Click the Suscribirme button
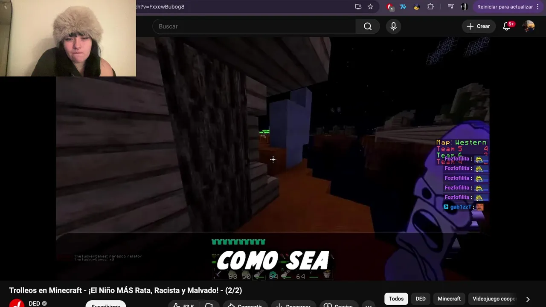This screenshot has width=546, height=307. pos(106,304)
